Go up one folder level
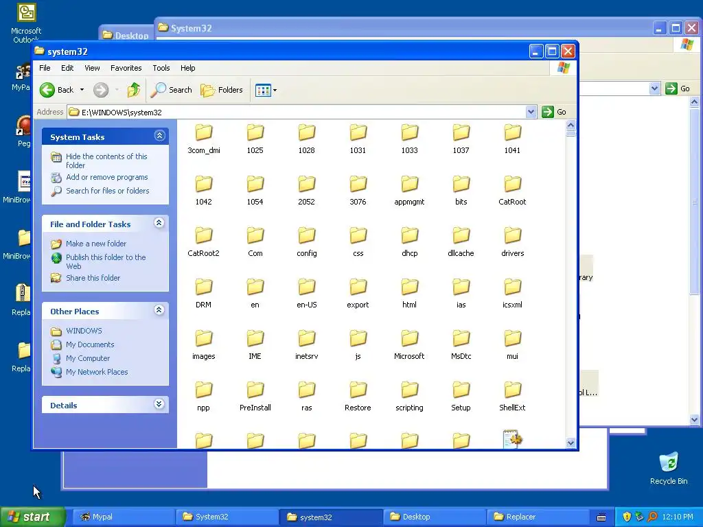The width and height of the screenshot is (703, 527). tap(134, 90)
